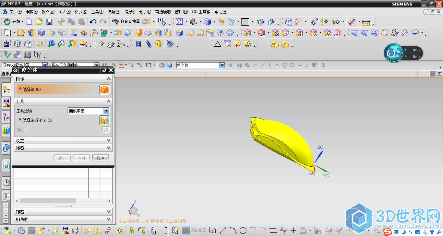Image resolution: width=443 pixels, height=236 pixels.
Task: Click the Move Face icon
Action: pyautogui.click(x=247, y=33)
